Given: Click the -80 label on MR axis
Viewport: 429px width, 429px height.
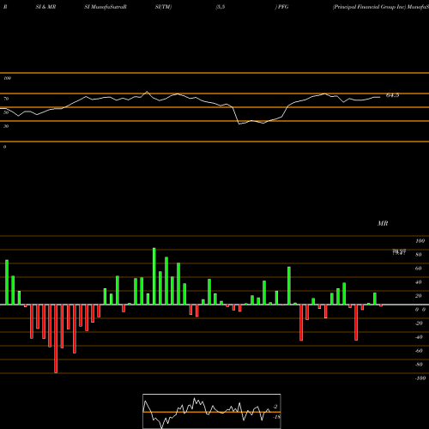Looking at the screenshot, I should coord(419,365).
